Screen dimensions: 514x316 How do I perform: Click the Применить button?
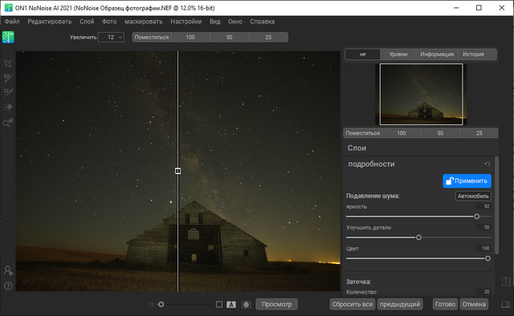tap(467, 180)
